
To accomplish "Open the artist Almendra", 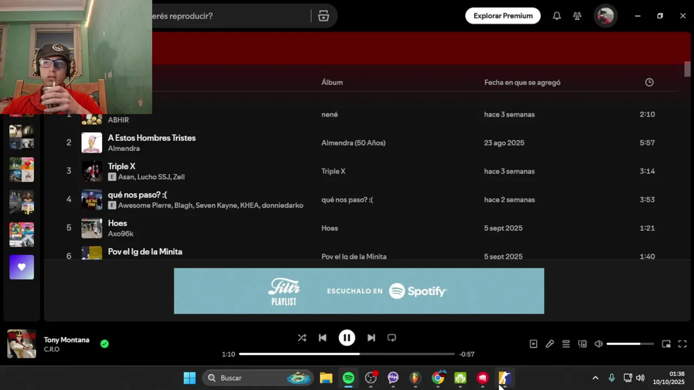I will pyautogui.click(x=124, y=148).
